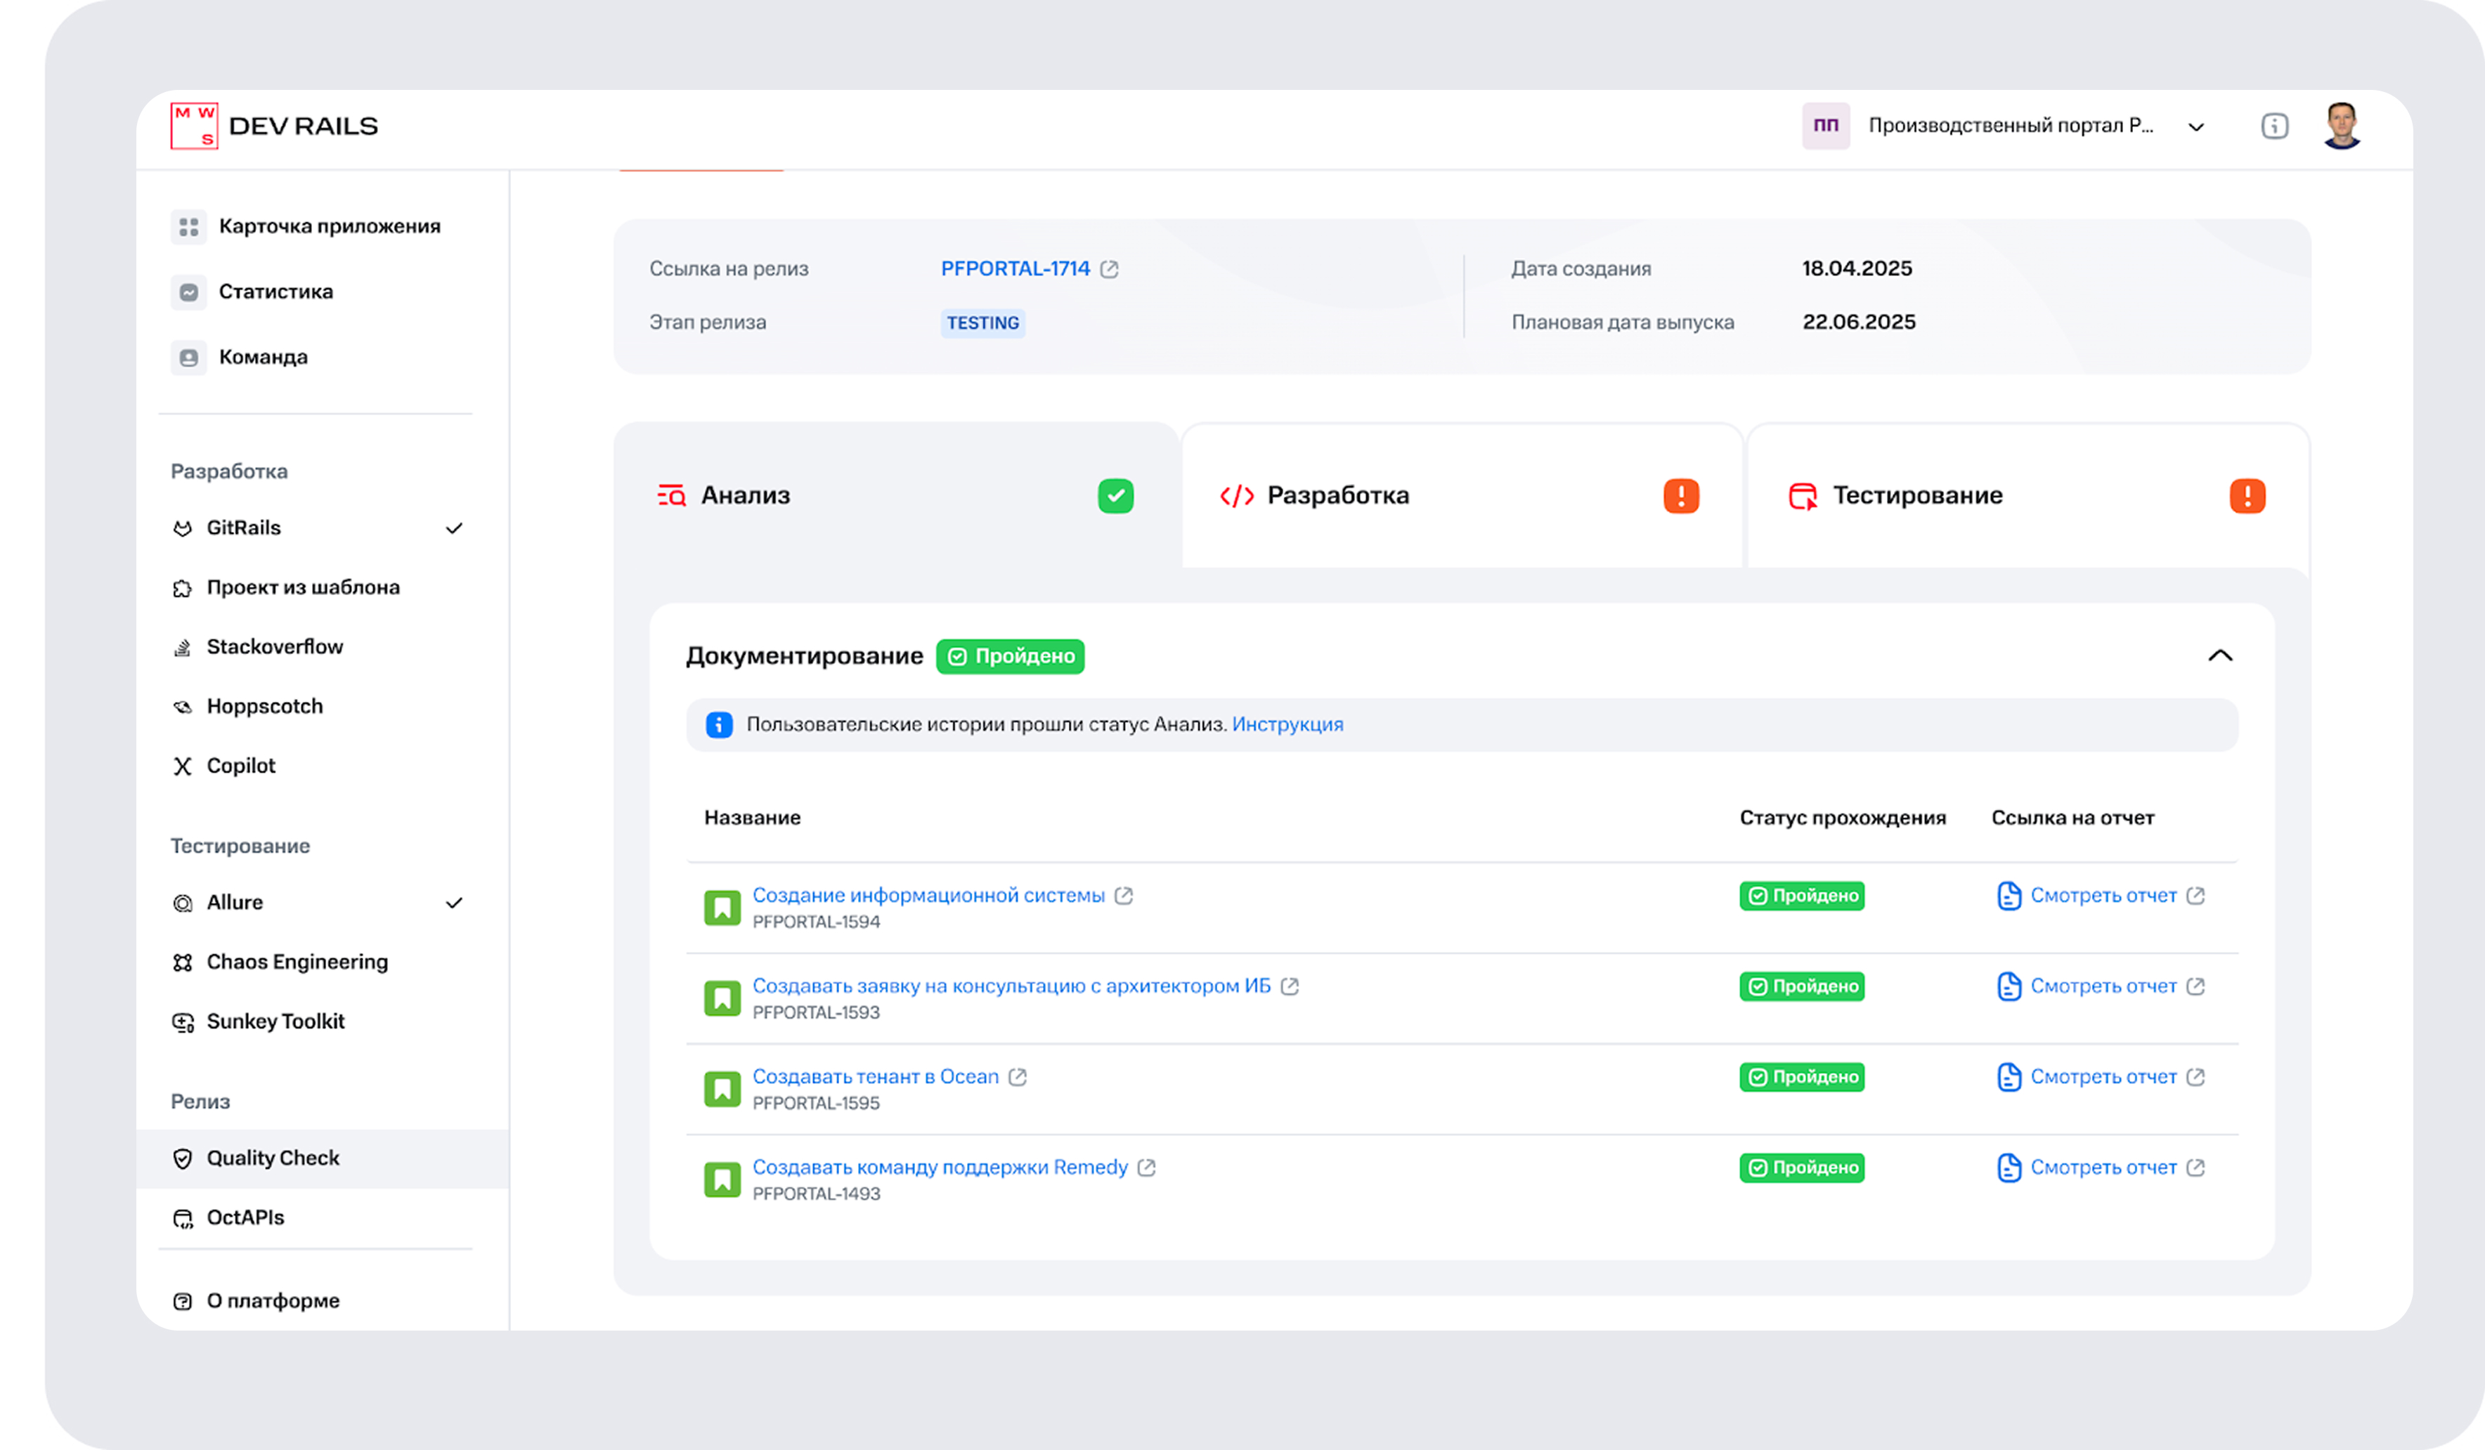Click the OctAPIs sidebar icon

[x=183, y=1218]
